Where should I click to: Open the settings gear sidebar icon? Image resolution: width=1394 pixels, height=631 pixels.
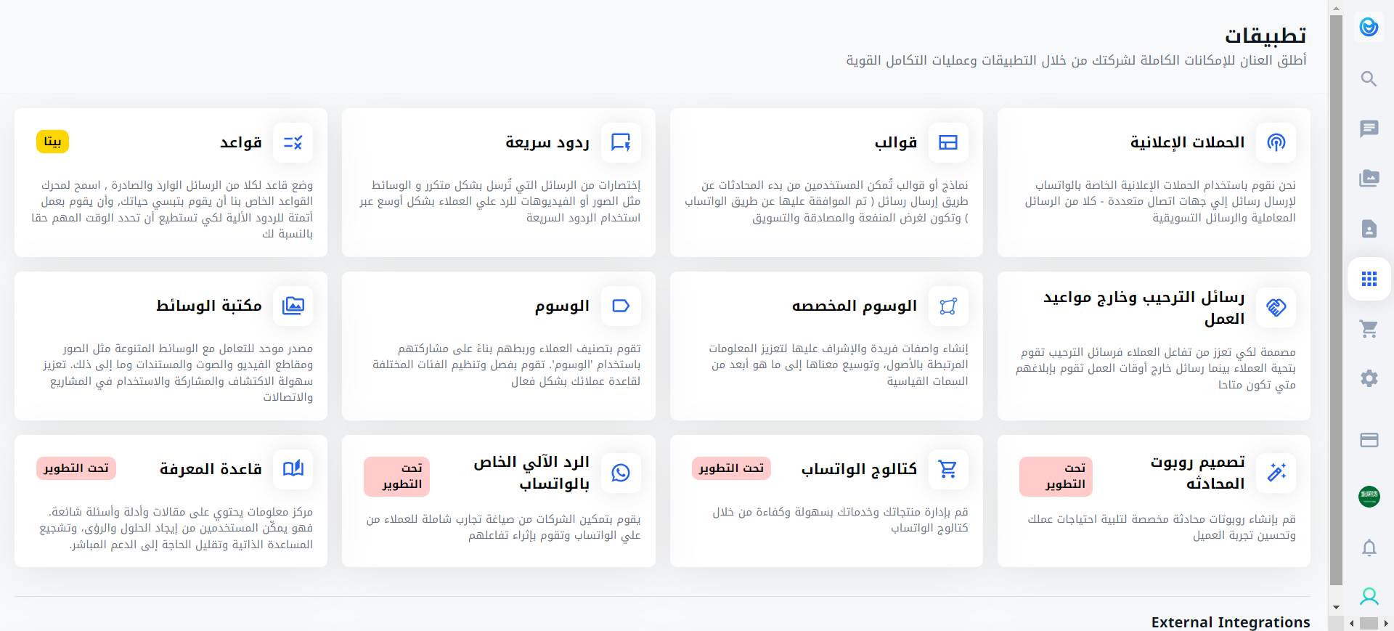pyautogui.click(x=1369, y=378)
